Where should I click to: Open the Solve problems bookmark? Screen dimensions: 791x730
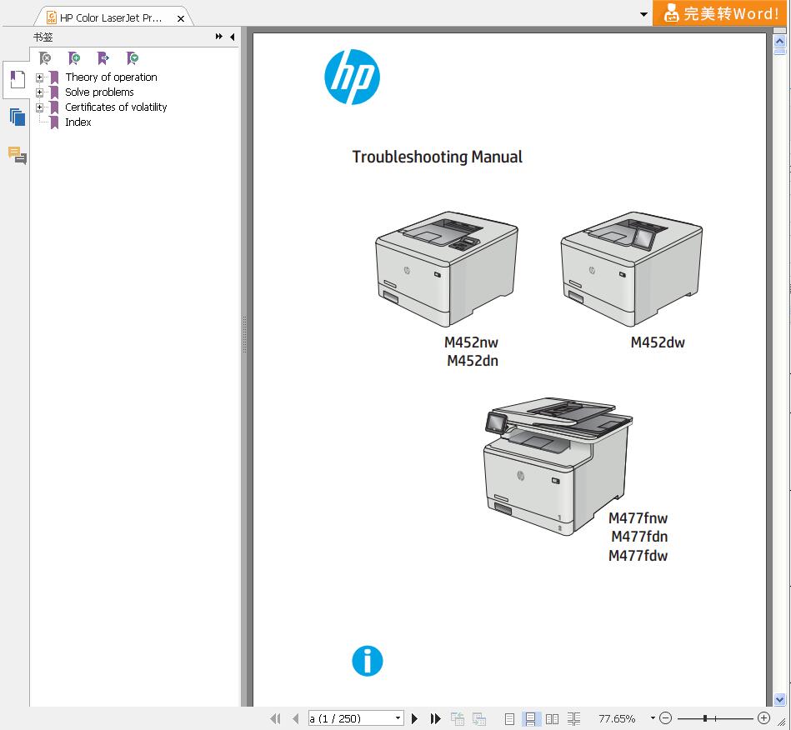point(99,92)
